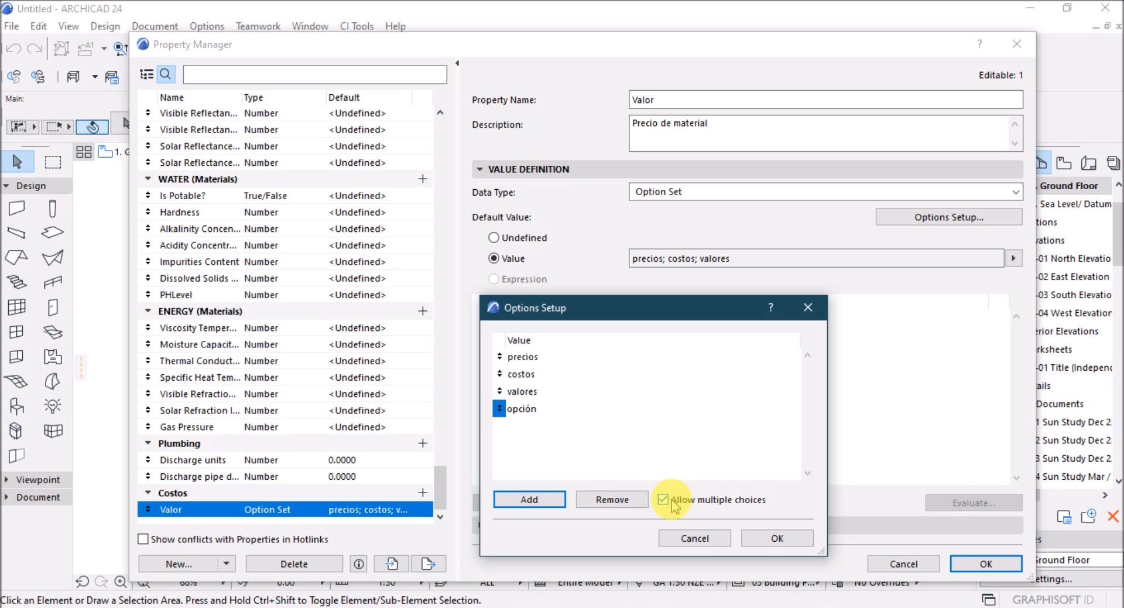Viewport: 1124px width, 608px height.
Task: Enable Show conflicts with Properties in Hotlinks
Action: [143, 539]
